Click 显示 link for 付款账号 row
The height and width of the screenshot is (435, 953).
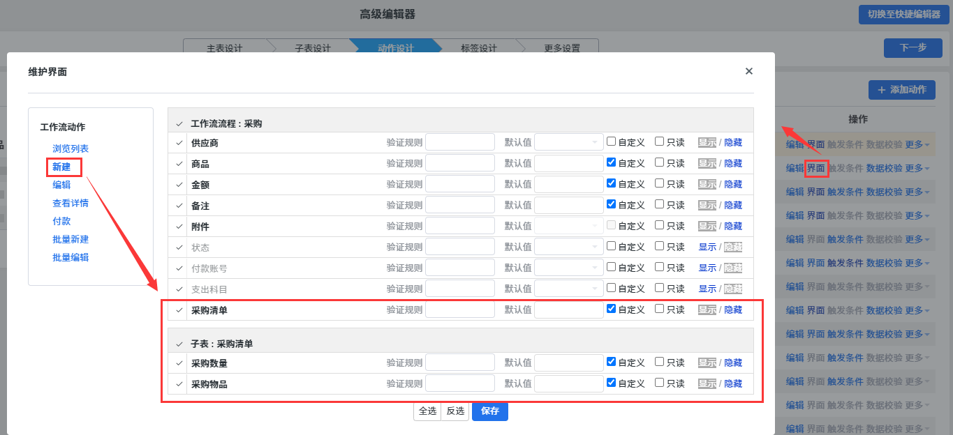(x=707, y=268)
